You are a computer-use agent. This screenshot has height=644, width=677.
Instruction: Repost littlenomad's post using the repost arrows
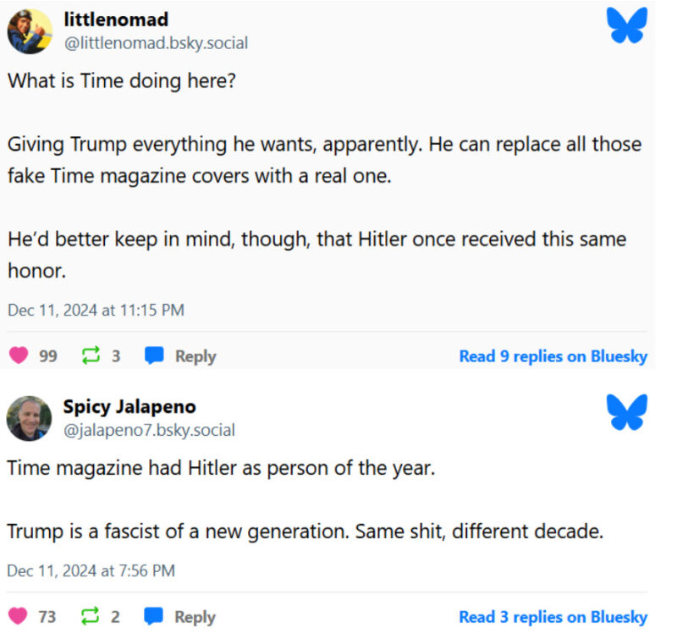tap(91, 356)
